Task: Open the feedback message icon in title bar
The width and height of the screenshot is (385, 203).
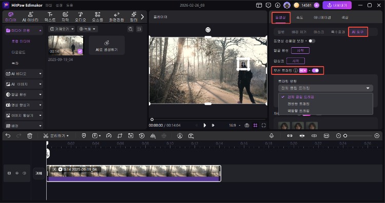Action: click(268, 5)
